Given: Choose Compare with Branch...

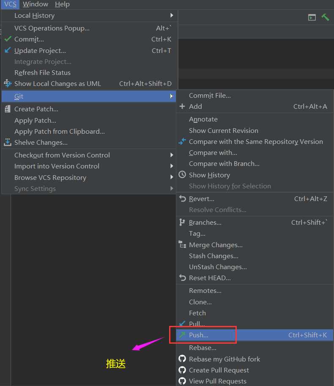Looking at the screenshot, I should coord(255,164).
